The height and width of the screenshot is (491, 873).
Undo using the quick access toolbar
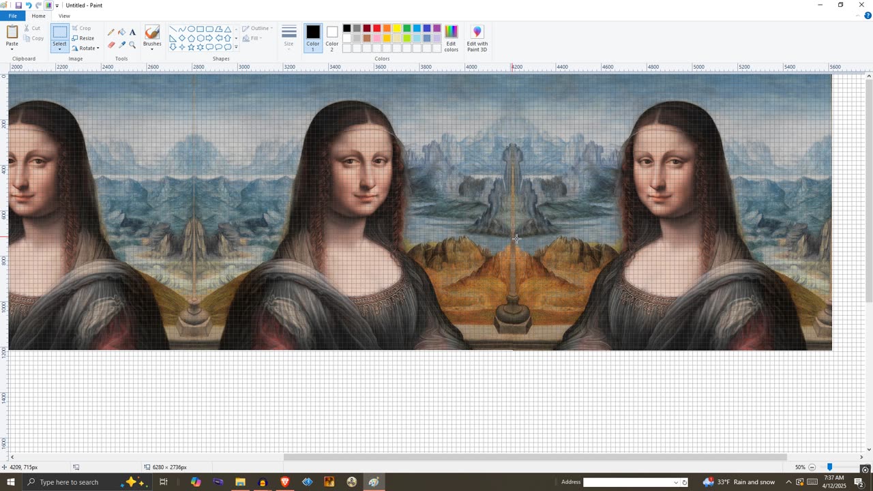pos(28,5)
